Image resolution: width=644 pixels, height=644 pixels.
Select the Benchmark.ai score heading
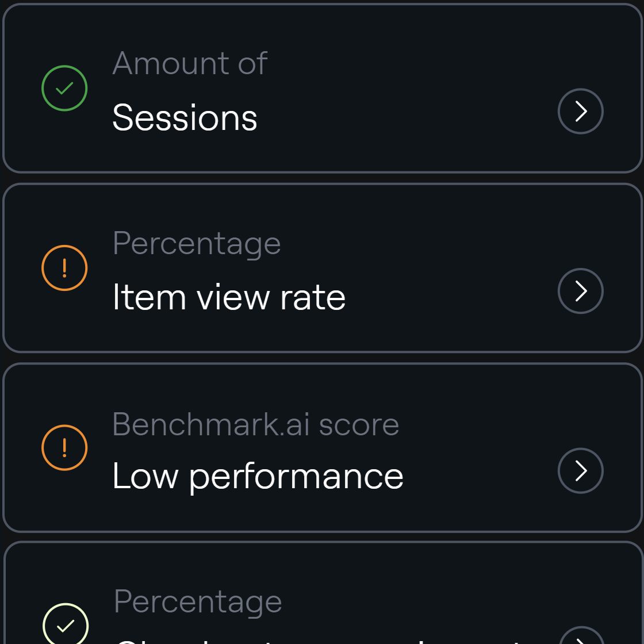coord(256,424)
